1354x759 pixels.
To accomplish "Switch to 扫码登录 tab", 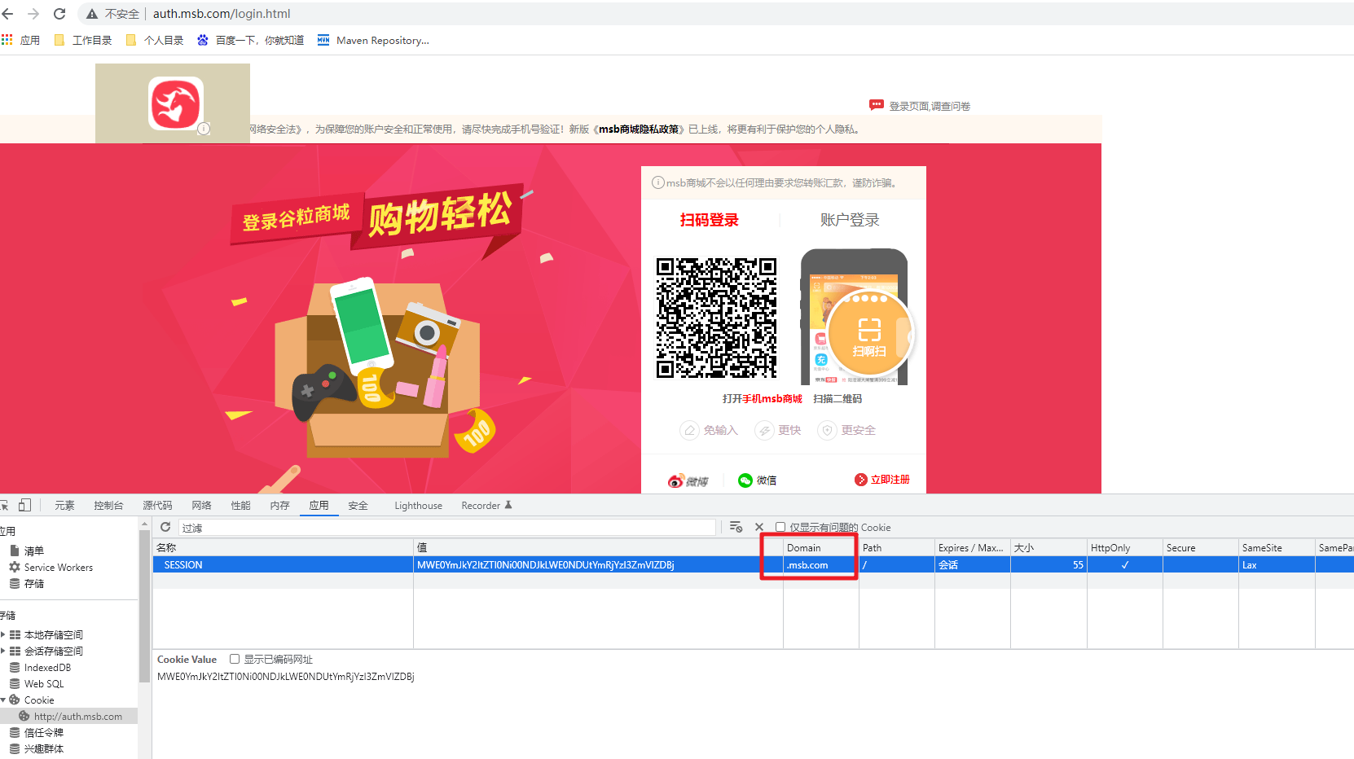I will click(x=710, y=220).
